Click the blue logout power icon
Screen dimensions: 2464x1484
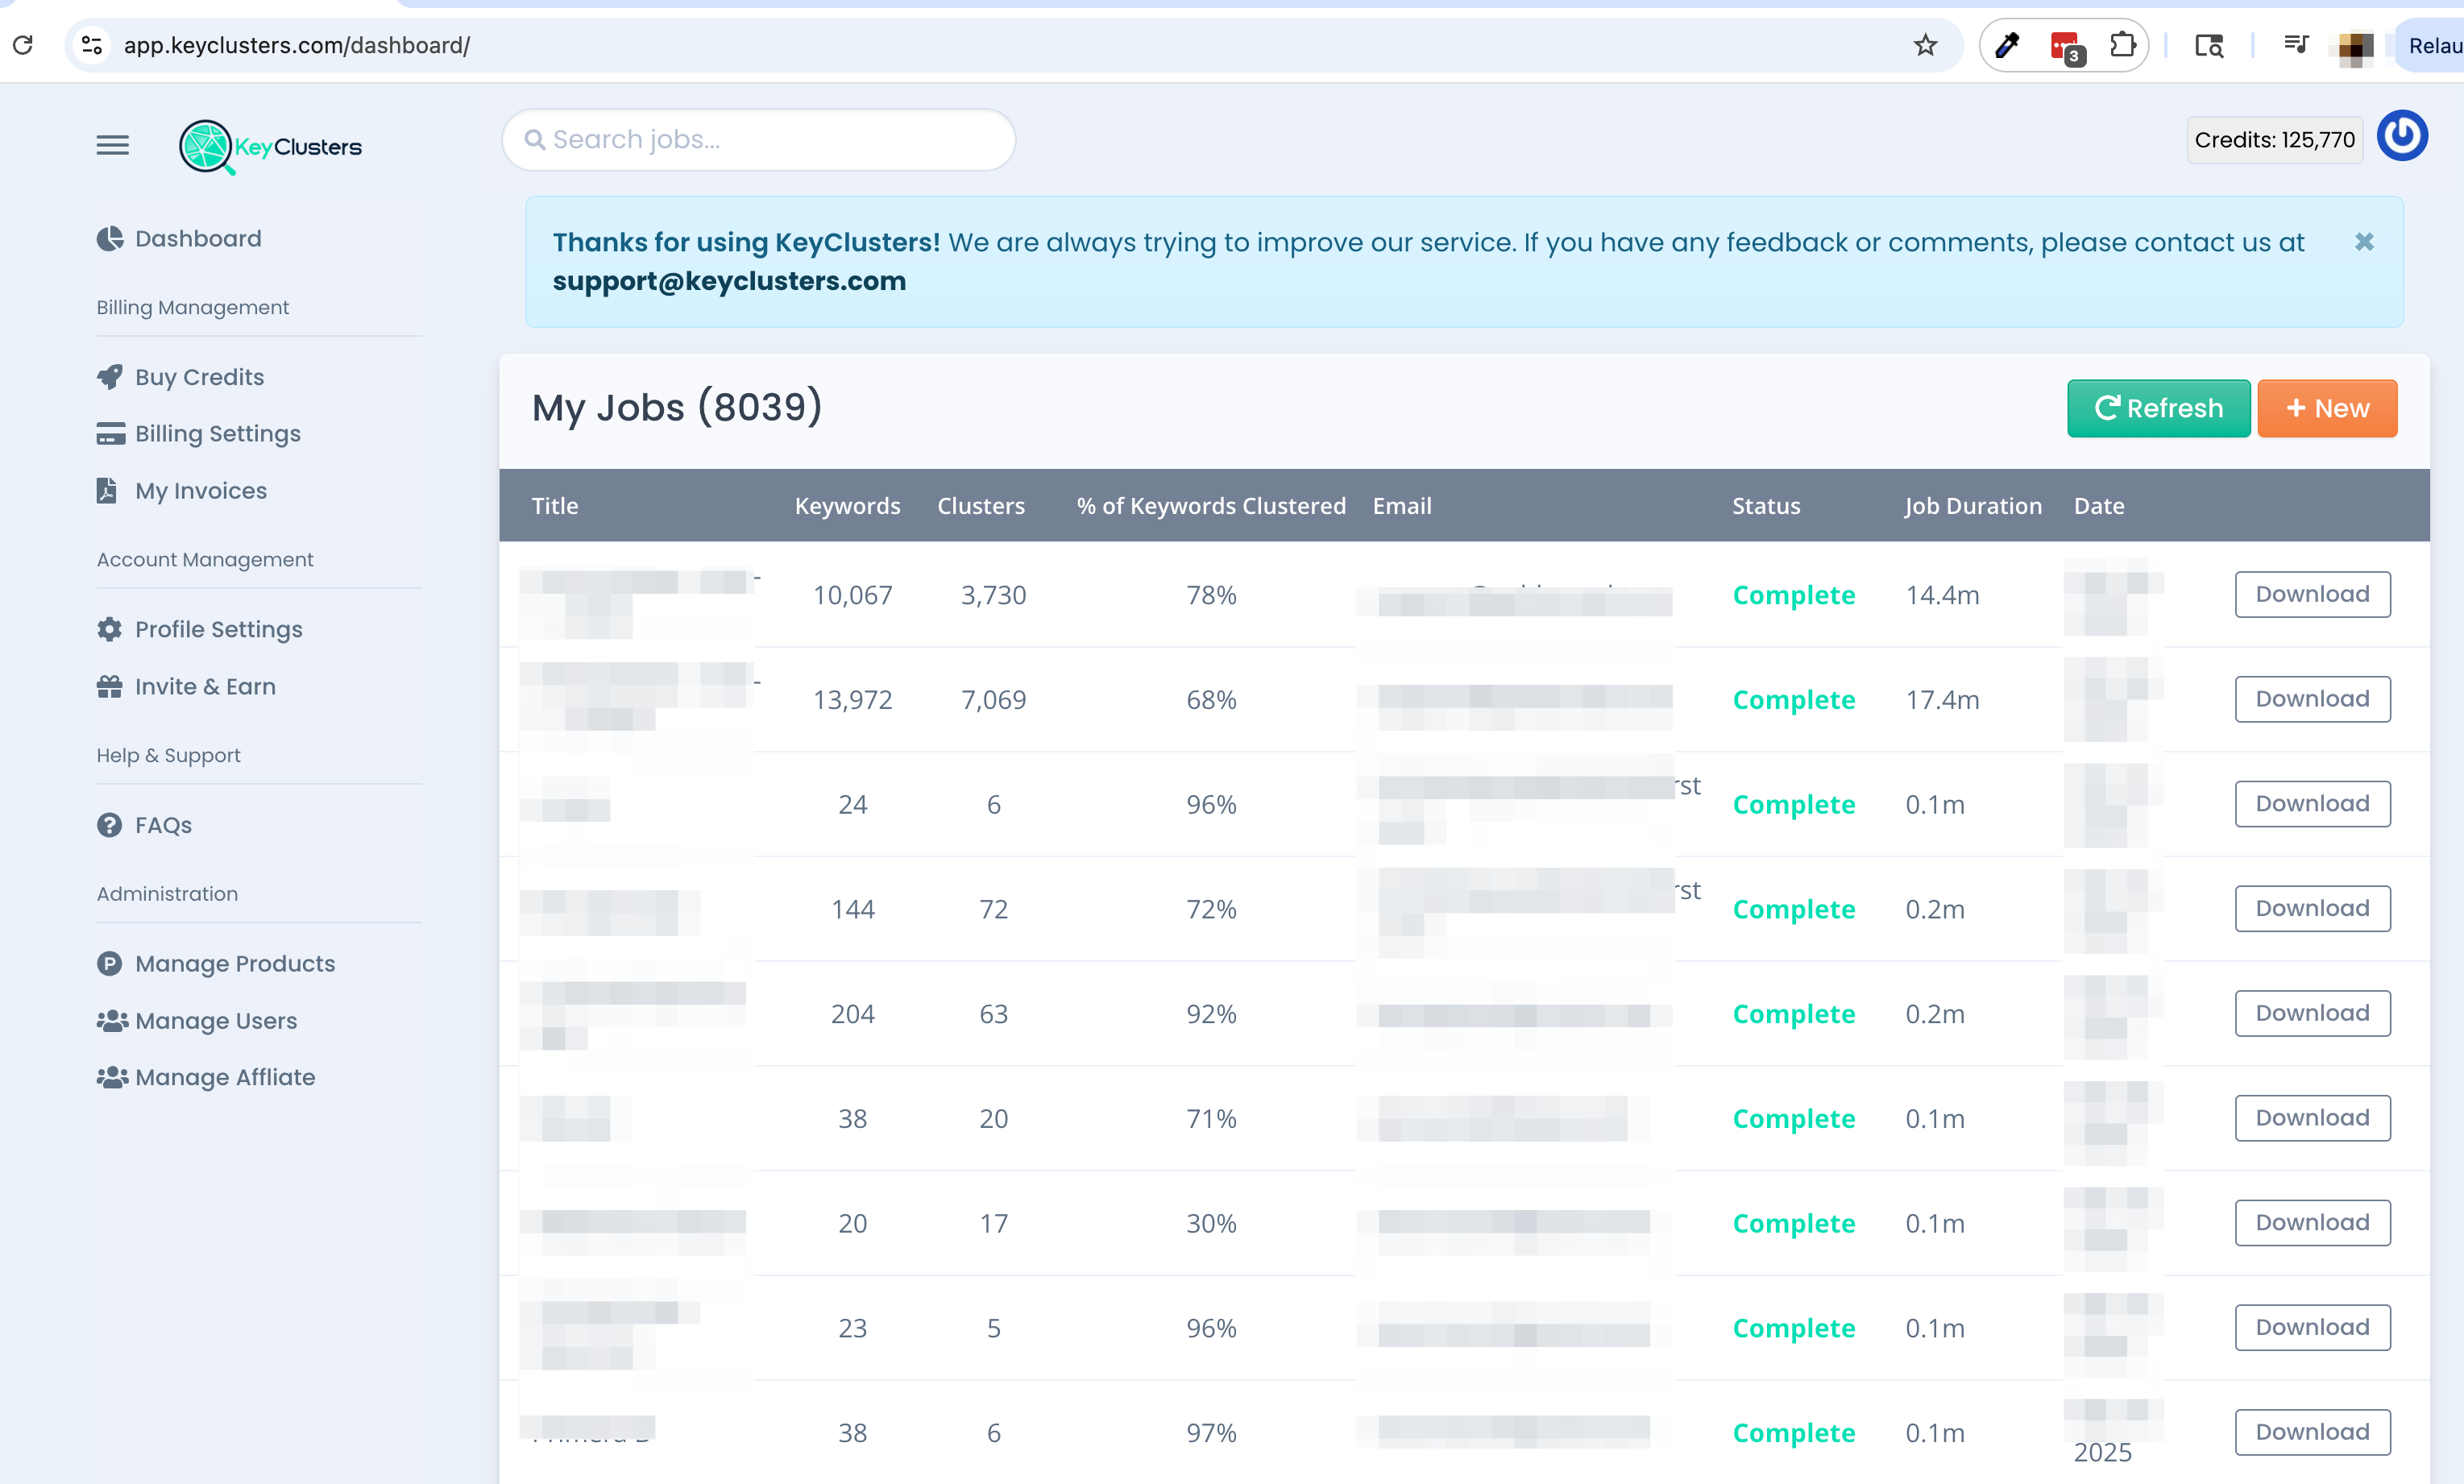tap(2402, 135)
